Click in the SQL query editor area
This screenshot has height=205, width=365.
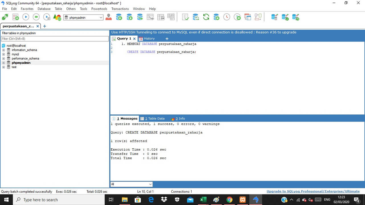click(x=237, y=78)
